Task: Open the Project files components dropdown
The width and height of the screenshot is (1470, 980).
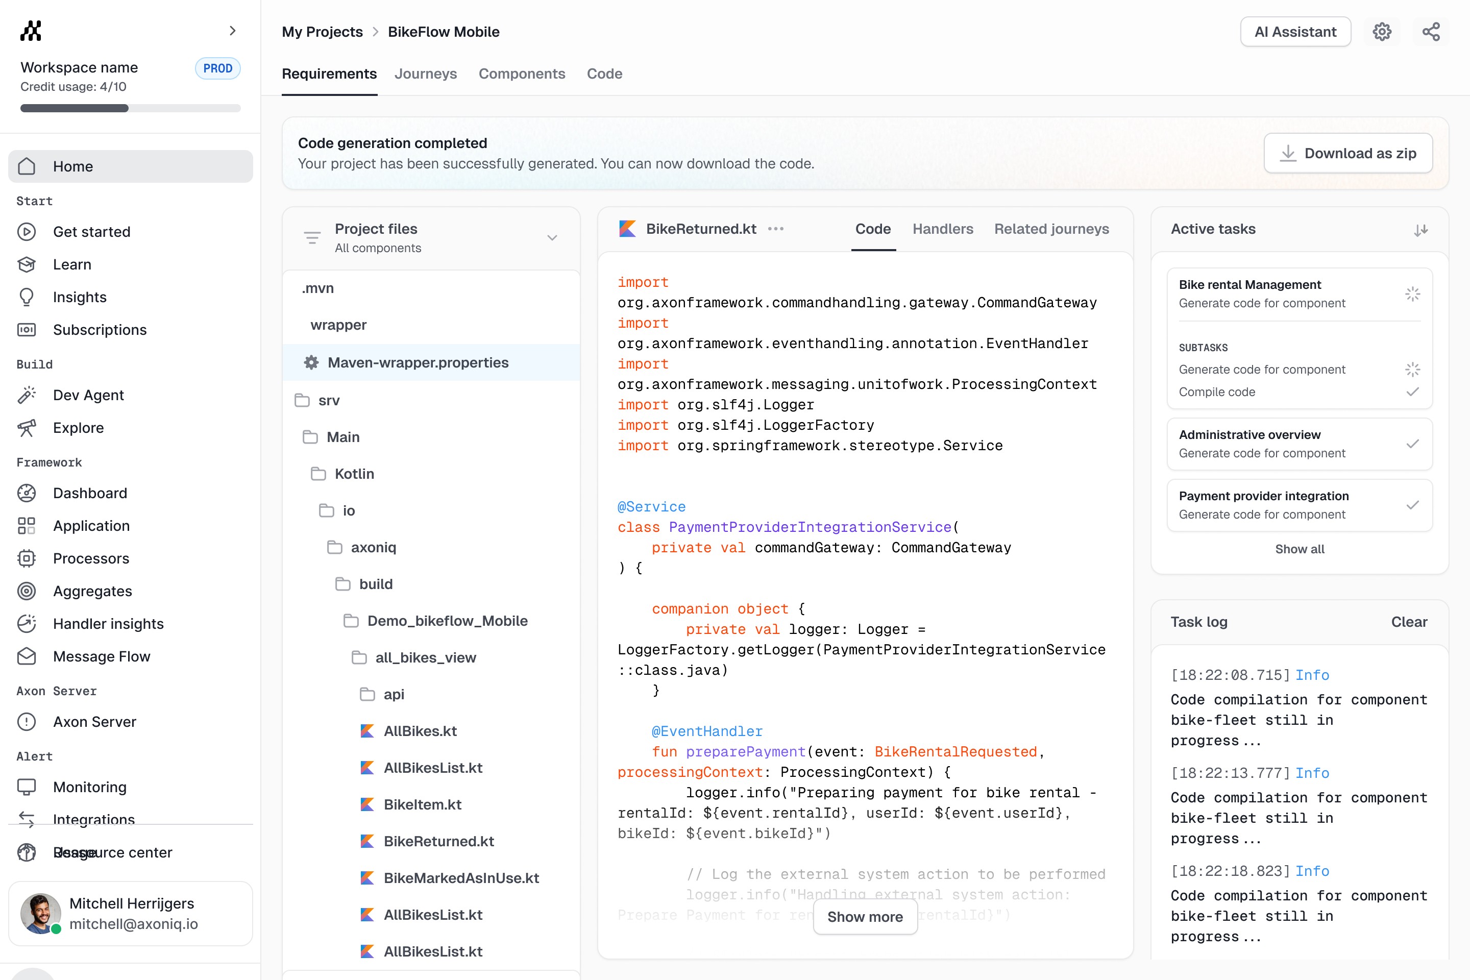Action: click(x=552, y=237)
